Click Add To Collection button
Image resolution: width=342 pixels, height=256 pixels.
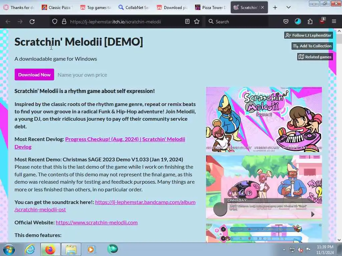tap(312, 46)
